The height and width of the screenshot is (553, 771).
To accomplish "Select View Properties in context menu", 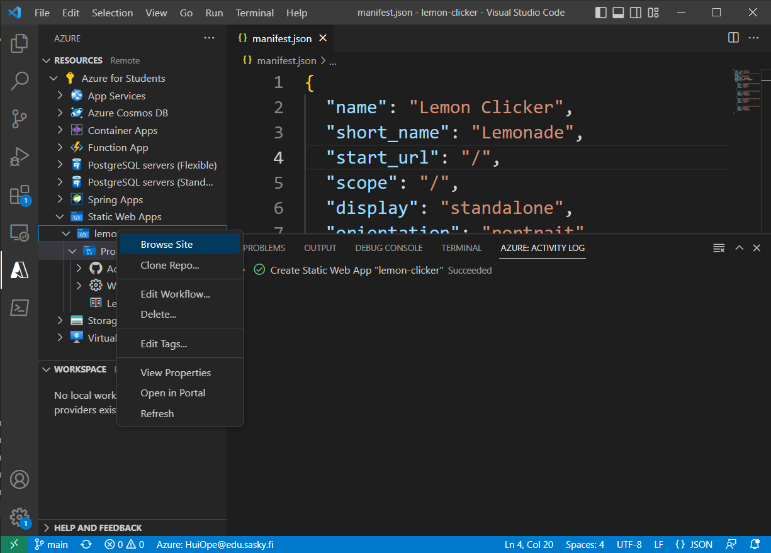I will point(179,372).
